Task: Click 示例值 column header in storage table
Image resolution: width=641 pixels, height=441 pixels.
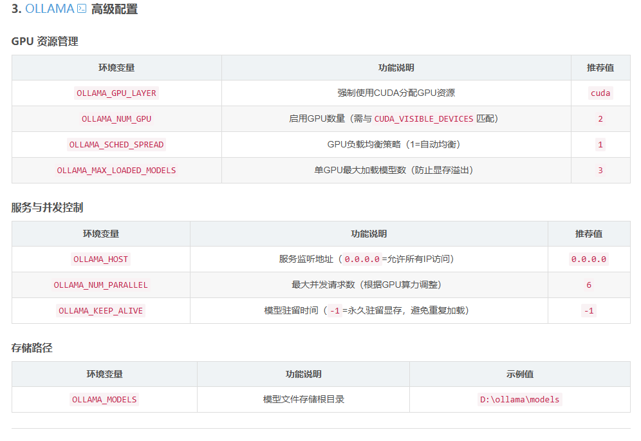Action: tap(519, 374)
